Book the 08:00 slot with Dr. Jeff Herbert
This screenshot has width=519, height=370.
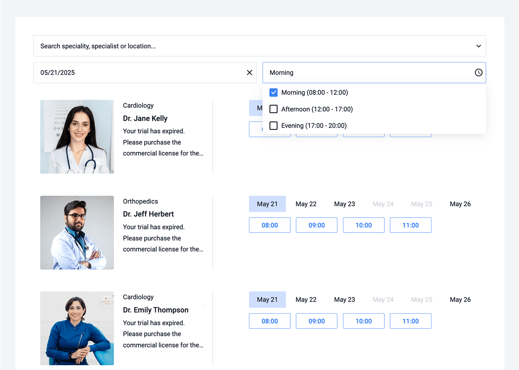tap(269, 225)
